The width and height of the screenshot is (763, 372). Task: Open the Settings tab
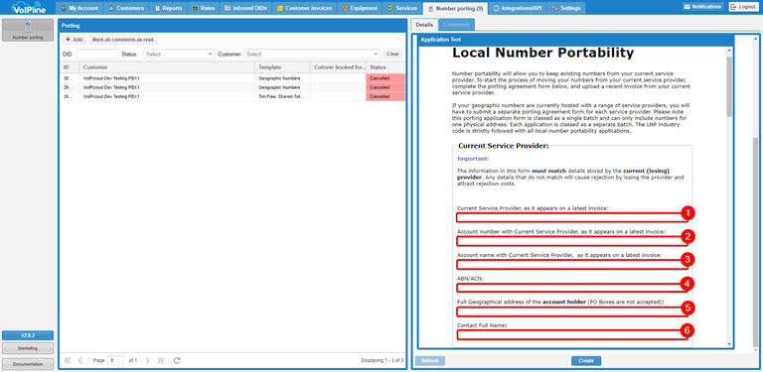566,8
